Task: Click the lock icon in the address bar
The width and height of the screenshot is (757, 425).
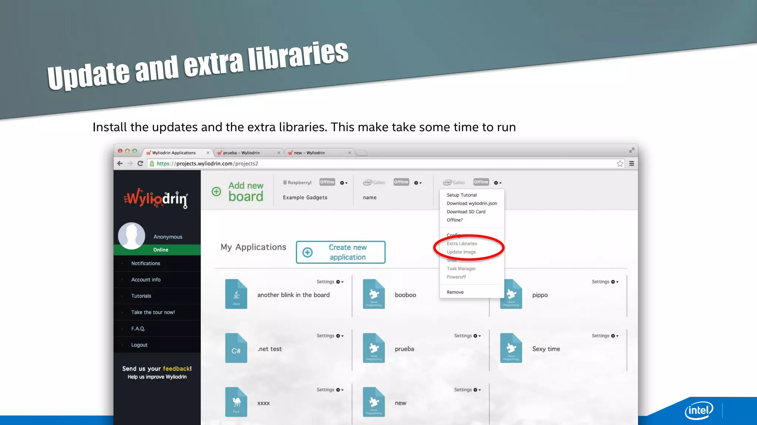Action: (x=152, y=163)
